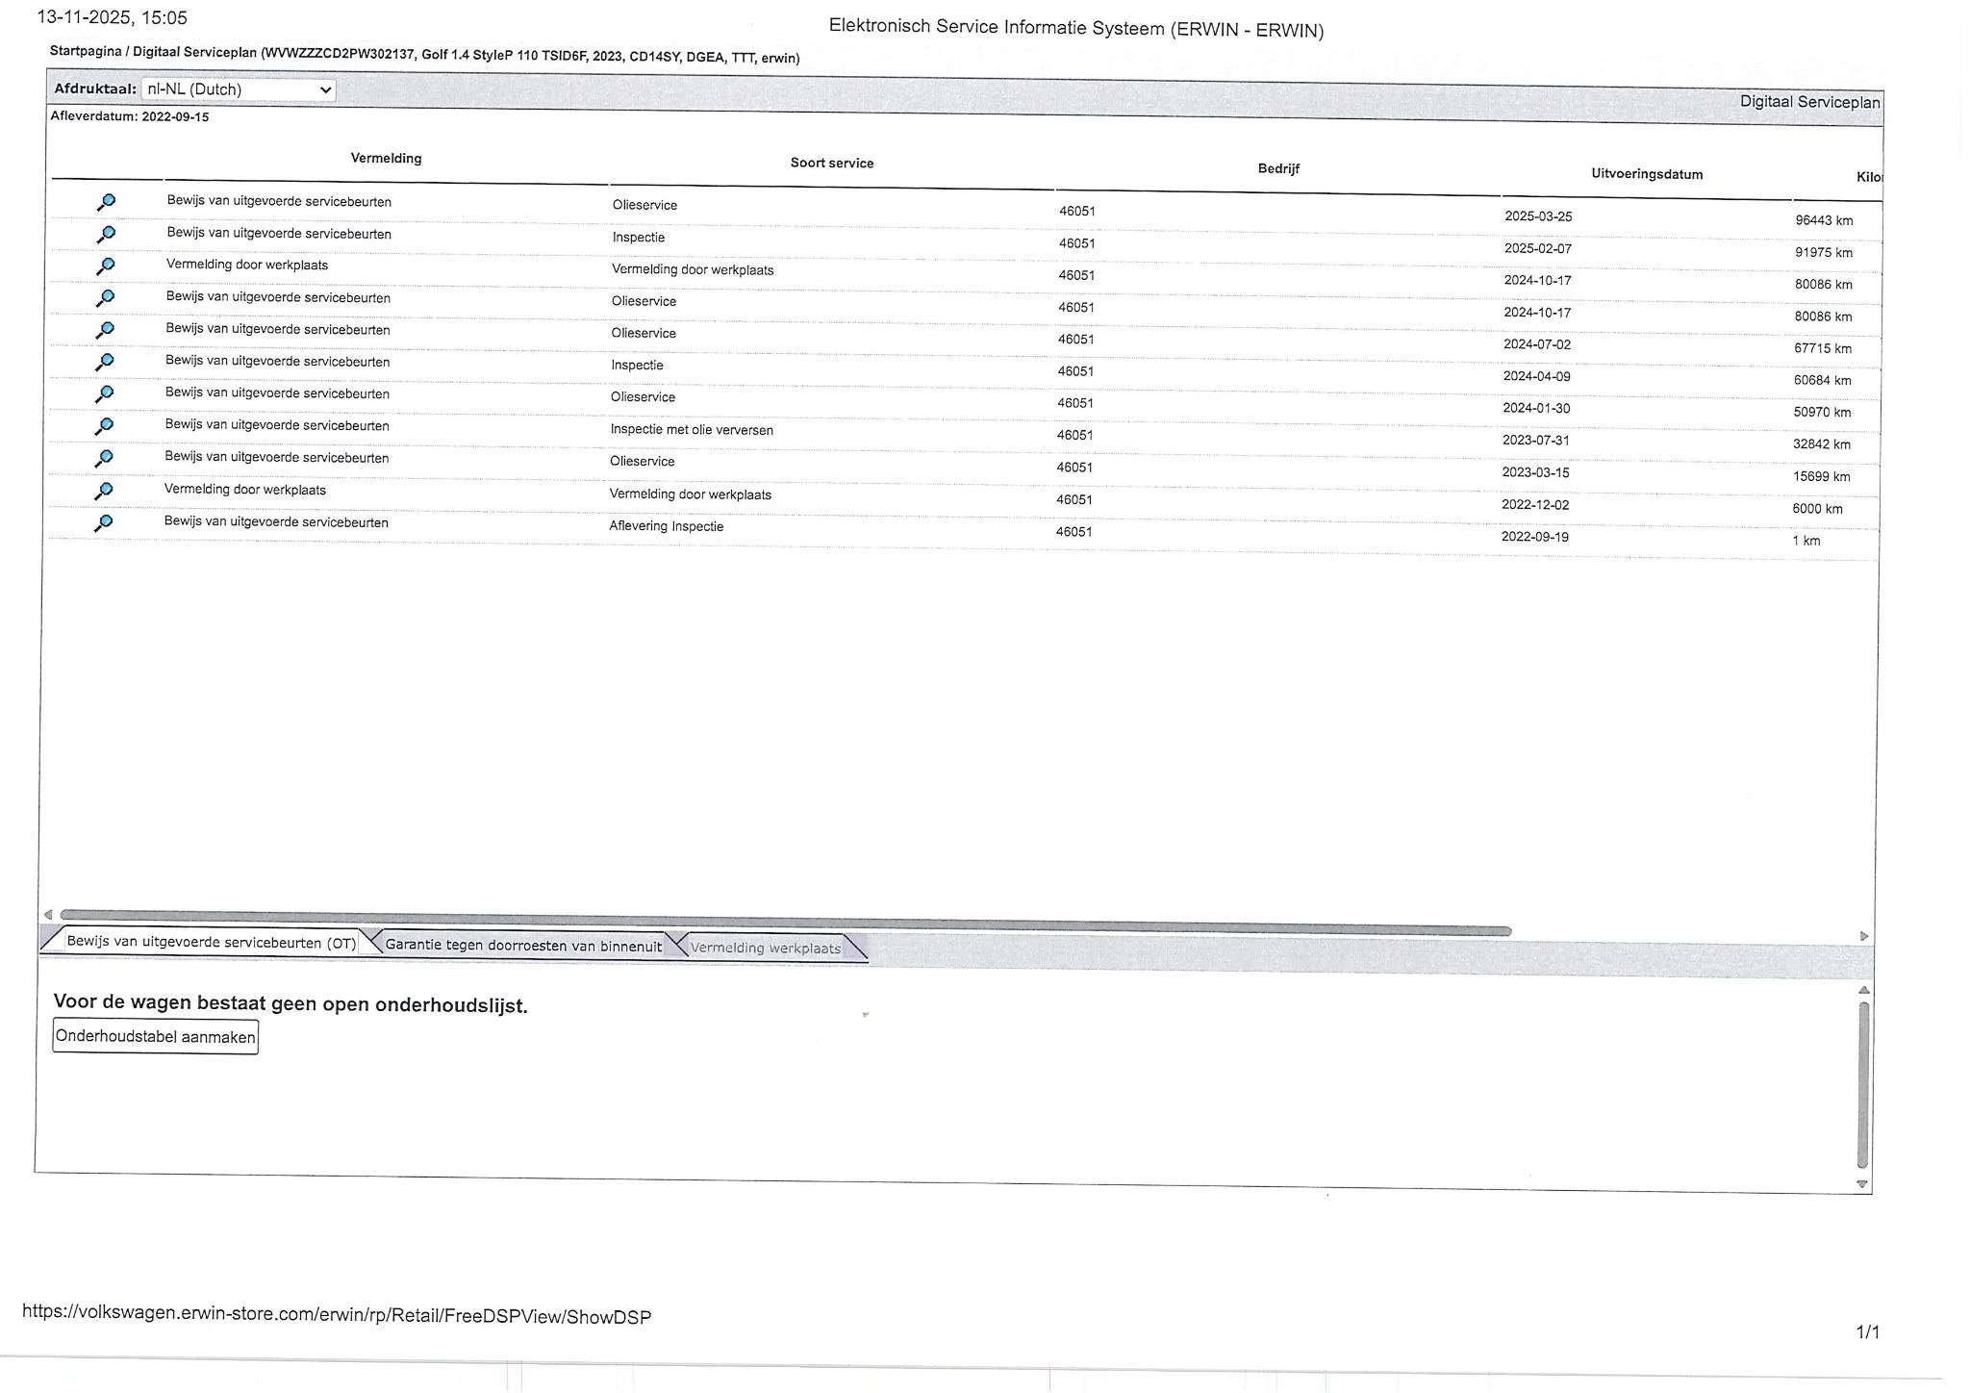This screenshot has width=1970, height=1393.
Task: Open the Vermelding werkplaats tab
Action: pyautogui.click(x=765, y=949)
